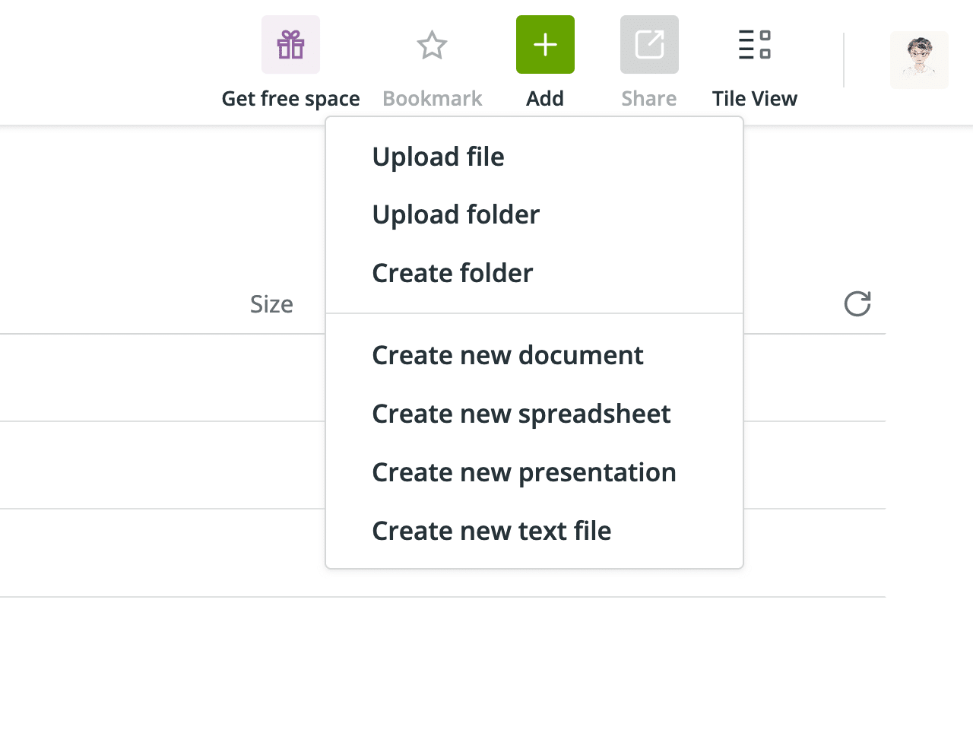This screenshot has height=730, width=973.
Task: Select Upload file from the menu
Action: [438, 157]
